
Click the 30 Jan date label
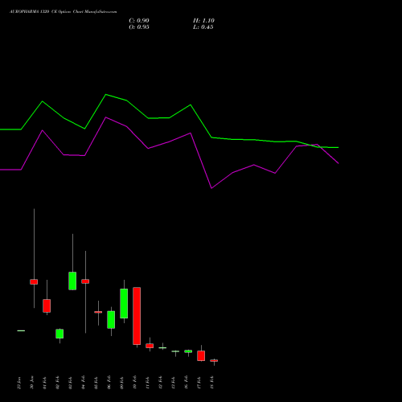[31, 383]
